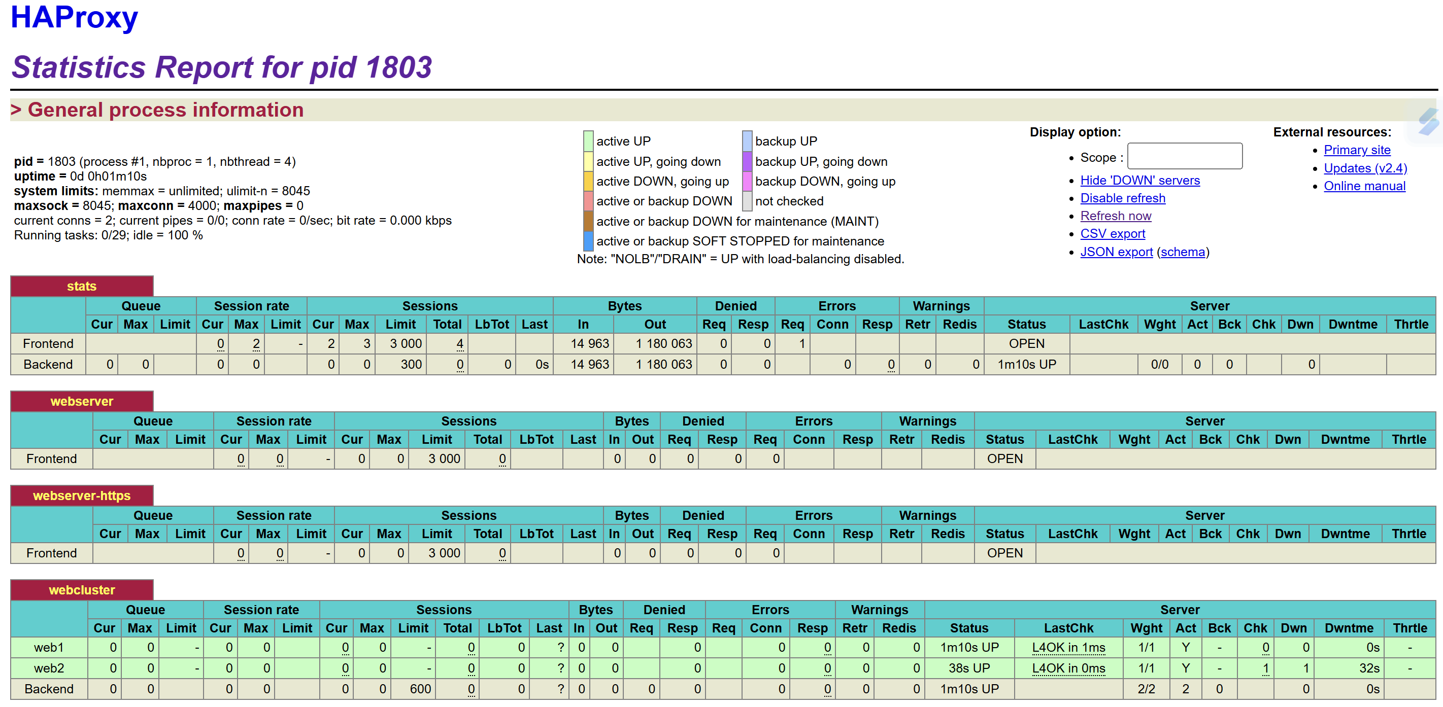Viewport: 1443px width, 707px height.
Task: Click webserver-https Frontend OPEN status
Action: 1004,553
